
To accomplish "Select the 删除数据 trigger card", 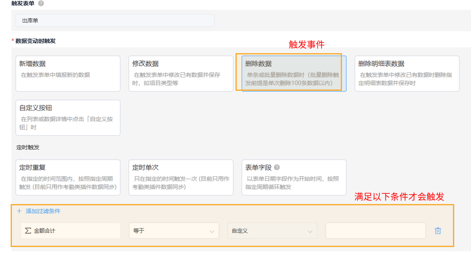I will 294,74.
